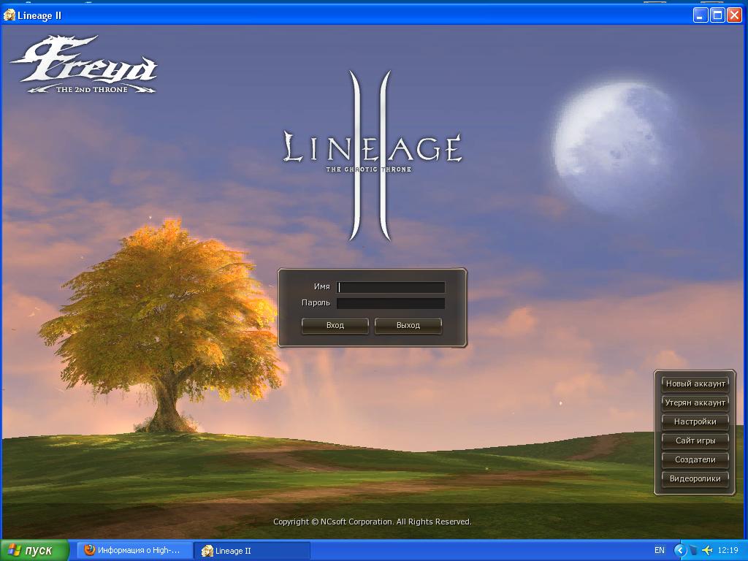Select the Lineage II taskbar item
The image size is (748, 561).
pyautogui.click(x=252, y=551)
